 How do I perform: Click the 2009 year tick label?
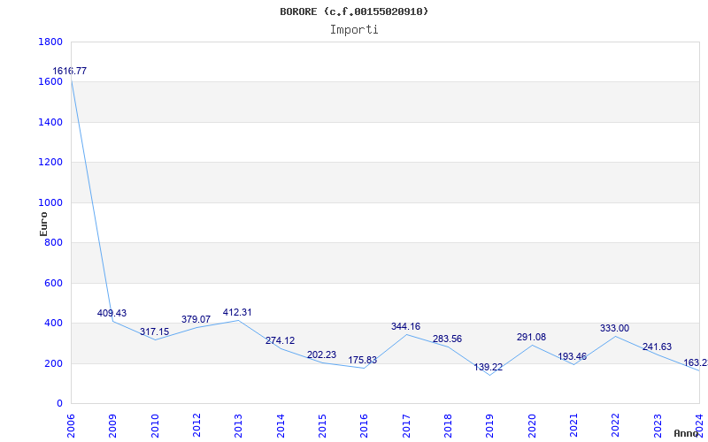[113, 426]
